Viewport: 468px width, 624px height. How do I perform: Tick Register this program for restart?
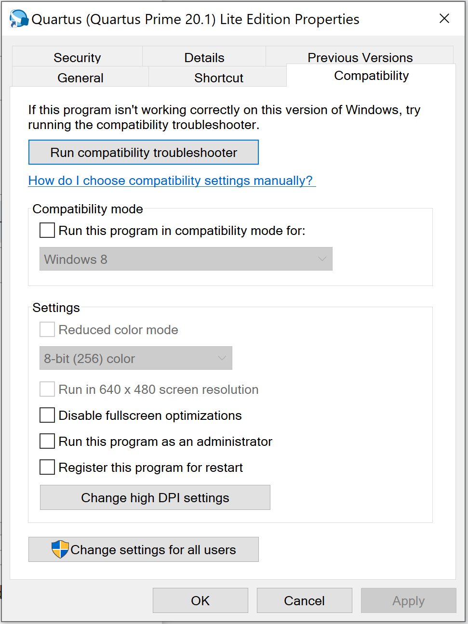point(47,467)
